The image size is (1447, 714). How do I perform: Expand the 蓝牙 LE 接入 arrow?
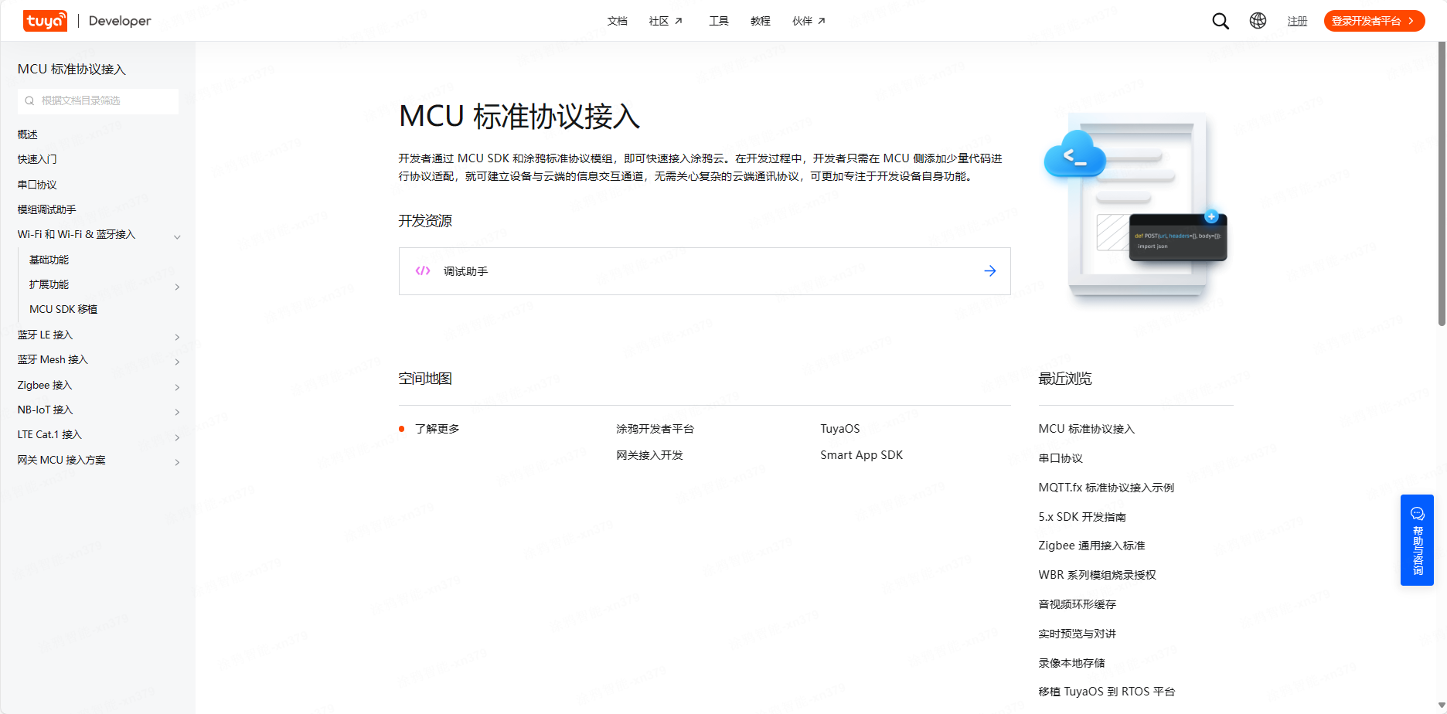tap(177, 337)
